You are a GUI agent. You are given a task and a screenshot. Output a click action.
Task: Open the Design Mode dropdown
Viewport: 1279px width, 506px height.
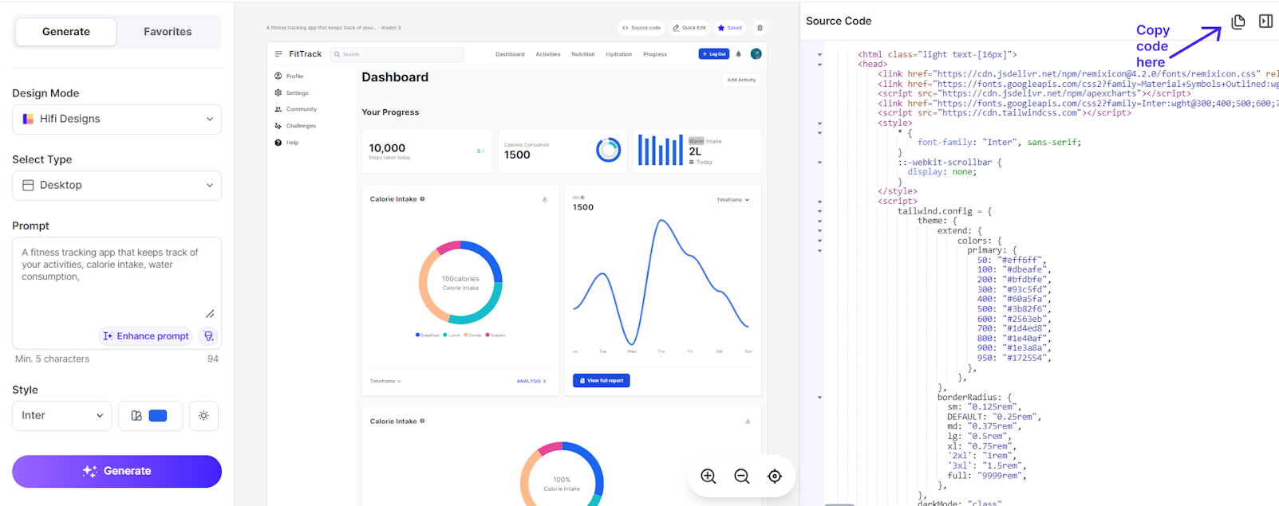116,119
